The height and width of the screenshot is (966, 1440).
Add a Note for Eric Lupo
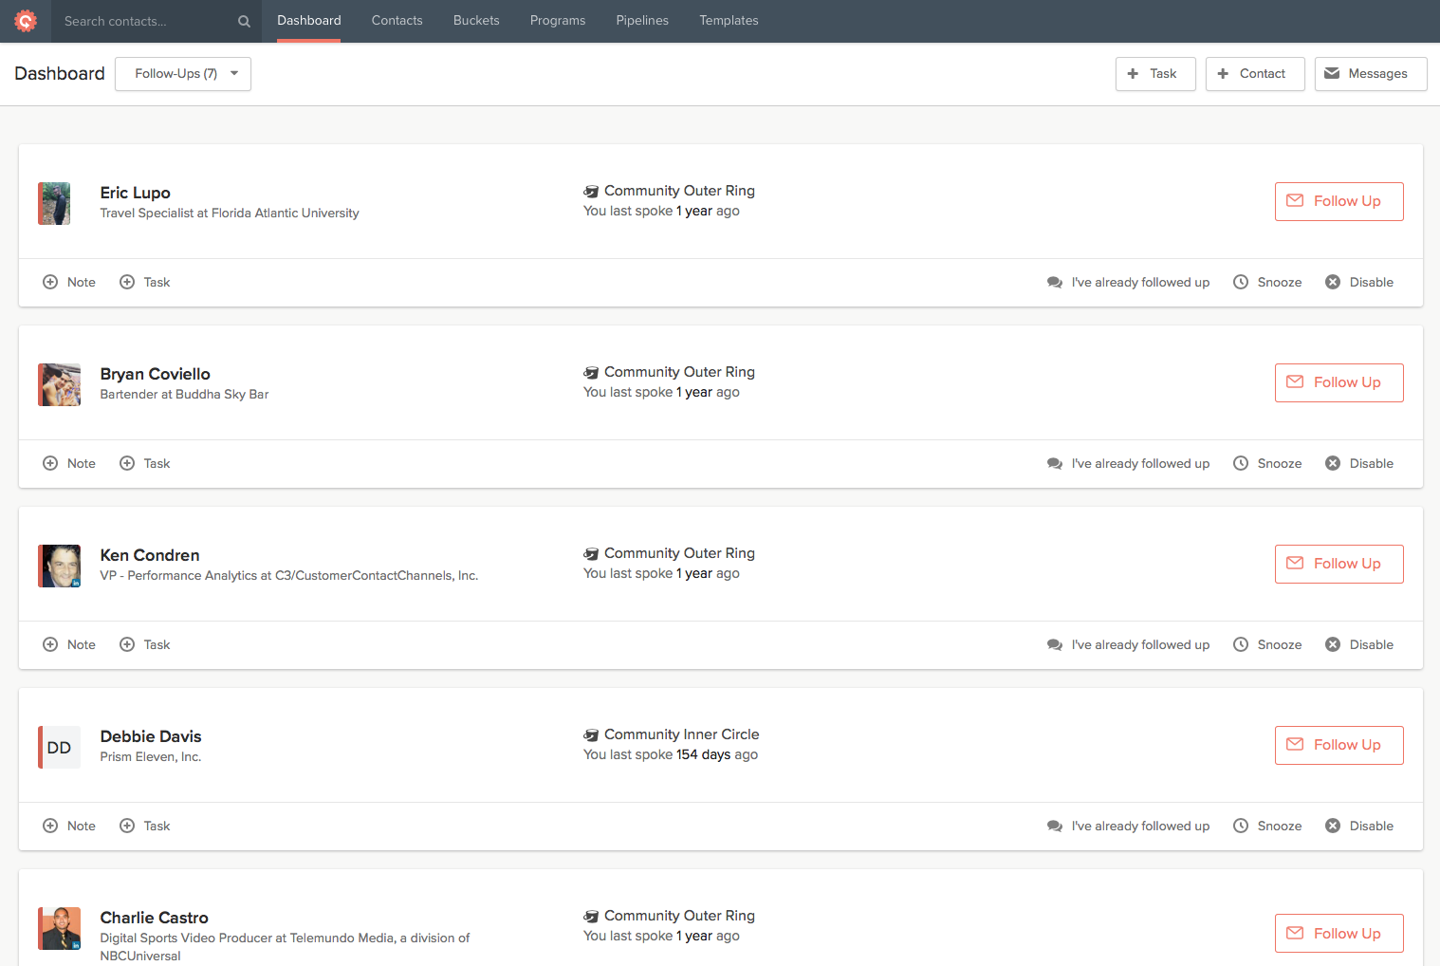tap(69, 282)
